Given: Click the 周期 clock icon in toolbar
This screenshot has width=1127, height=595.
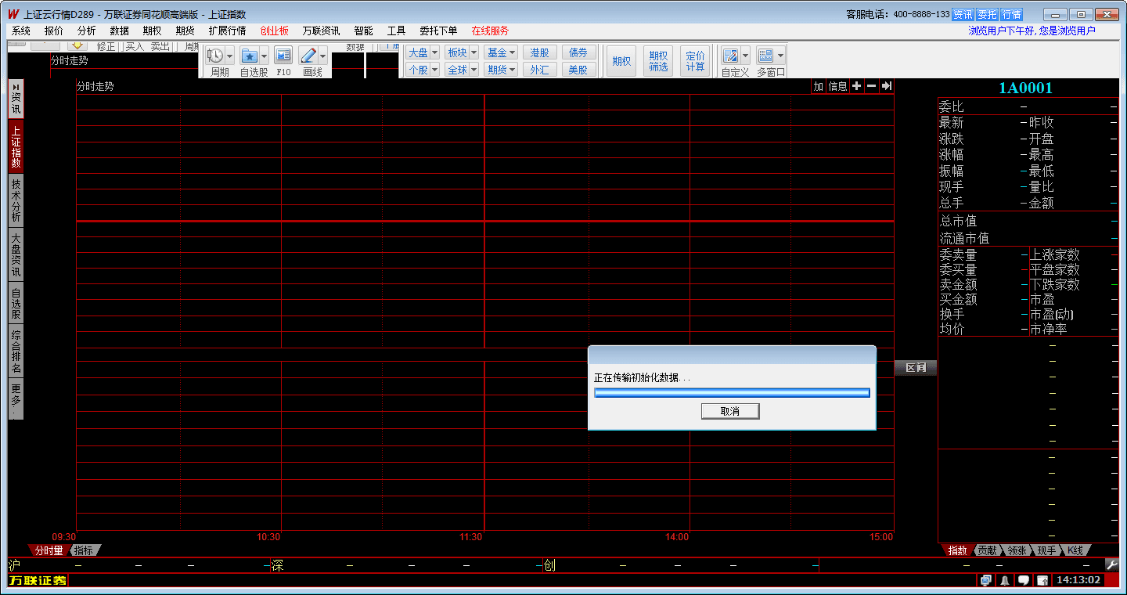Looking at the screenshot, I should [214, 56].
